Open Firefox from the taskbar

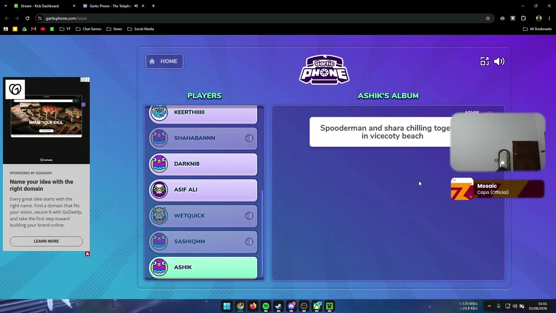tap(253, 306)
